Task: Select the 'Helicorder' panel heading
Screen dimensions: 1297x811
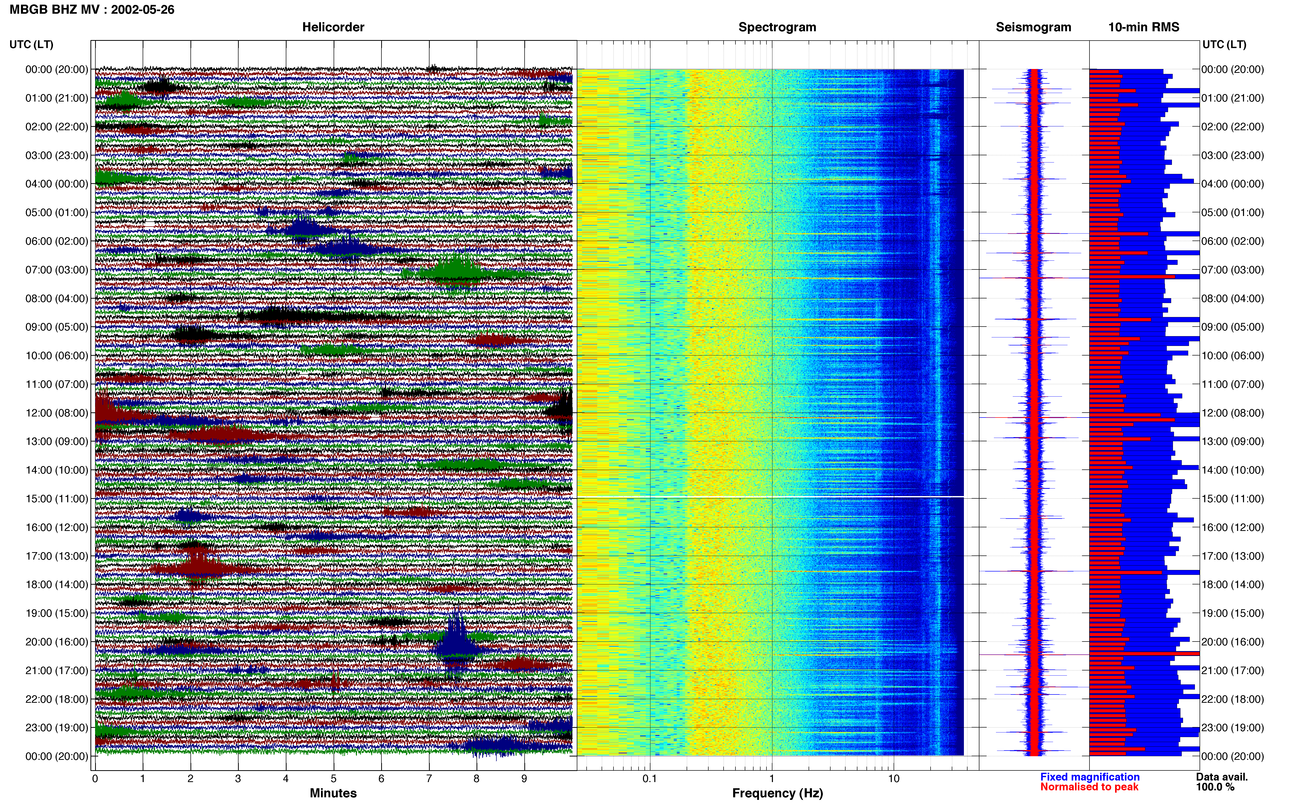Action: tap(333, 27)
